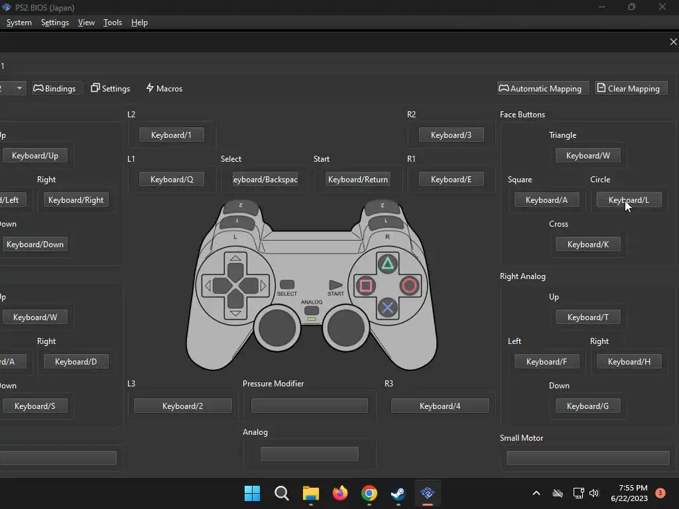This screenshot has height=509, width=679.
Task: Open volume control tray icon
Action: tap(593, 493)
